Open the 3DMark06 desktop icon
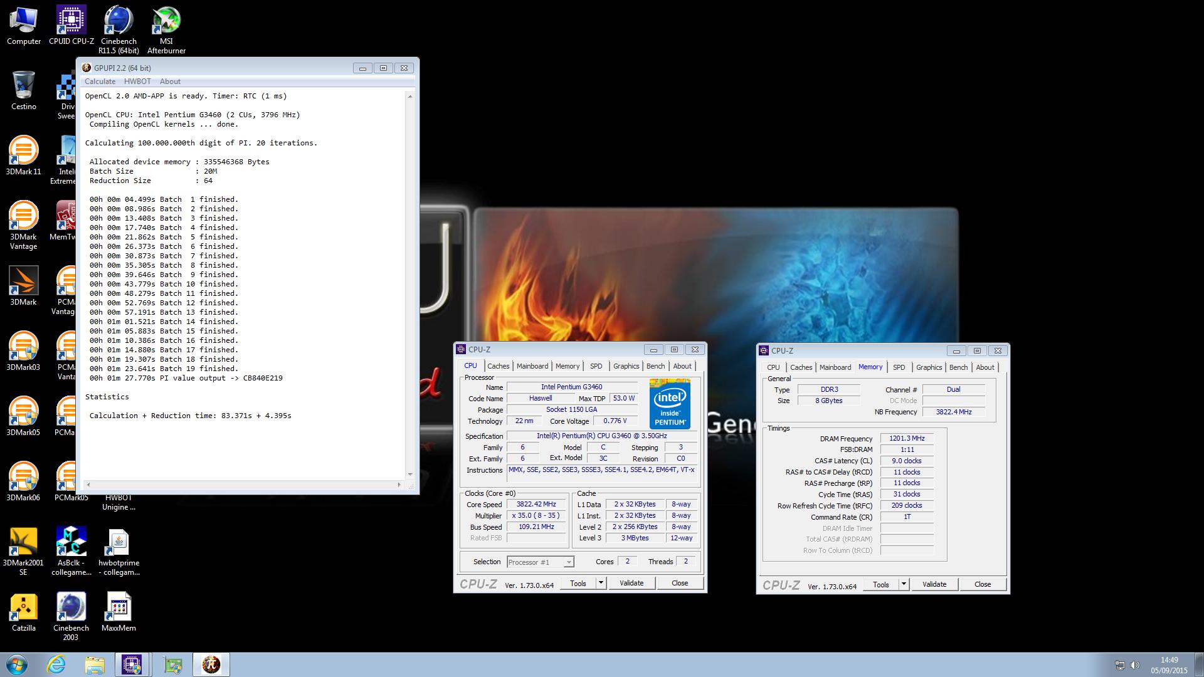 pyautogui.click(x=24, y=482)
